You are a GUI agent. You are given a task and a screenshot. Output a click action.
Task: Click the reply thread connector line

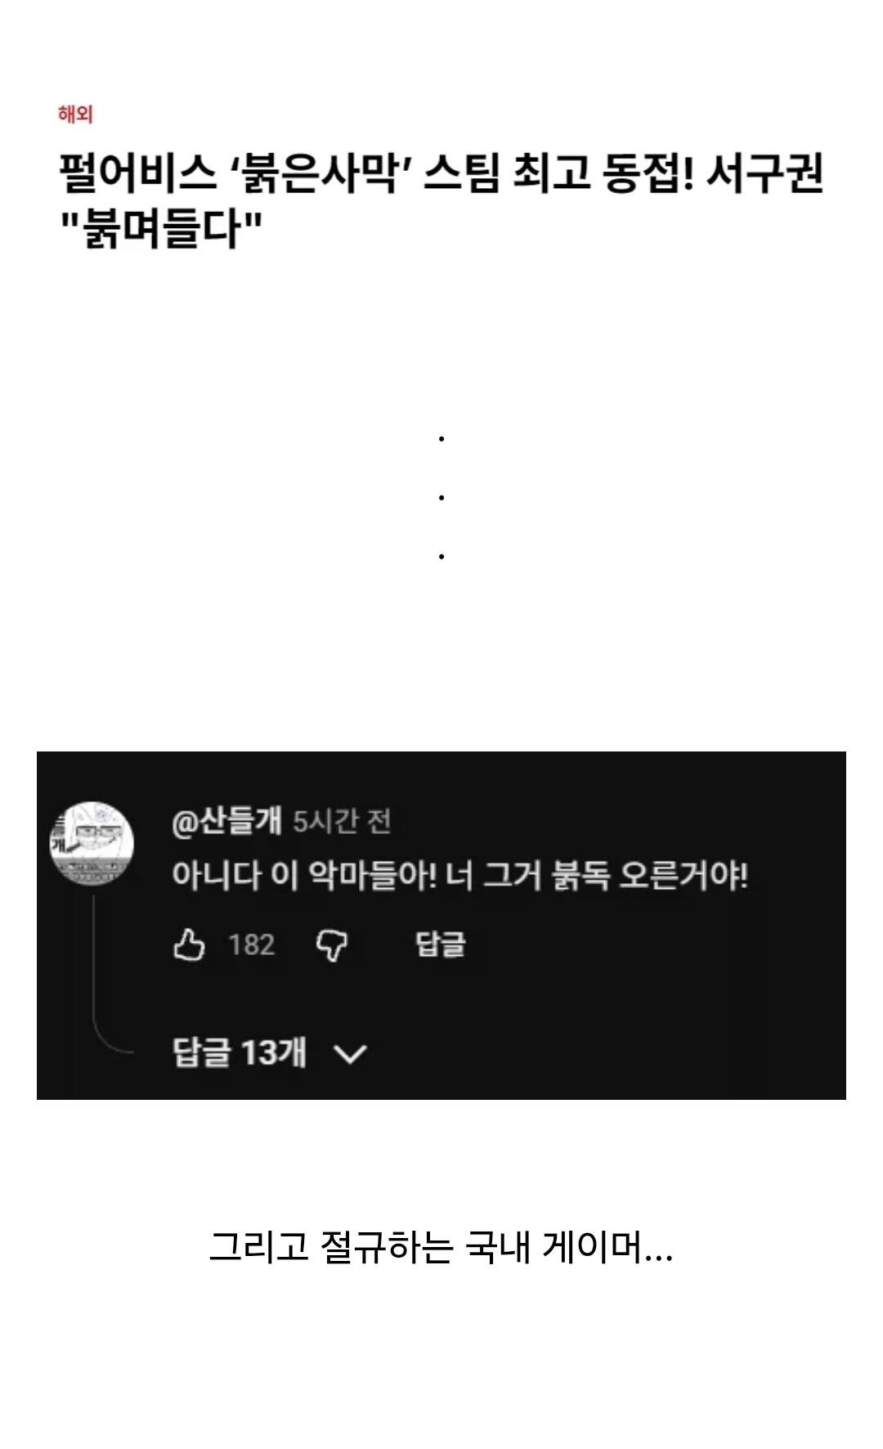coord(106,975)
